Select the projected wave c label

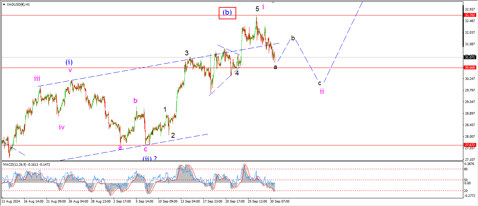(x=319, y=83)
